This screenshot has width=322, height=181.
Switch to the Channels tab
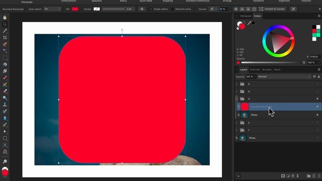255,69
